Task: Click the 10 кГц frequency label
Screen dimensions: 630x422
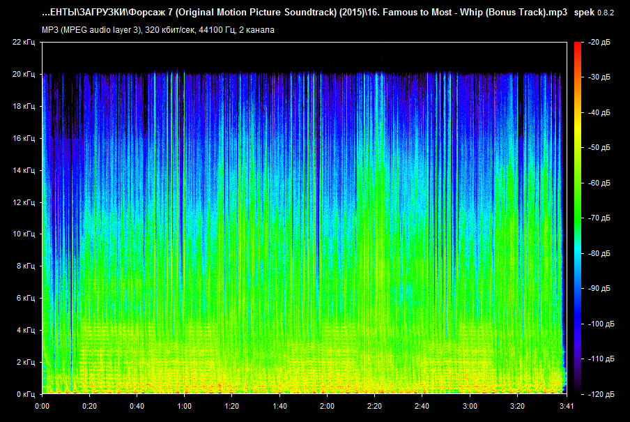Action: pos(24,234)
